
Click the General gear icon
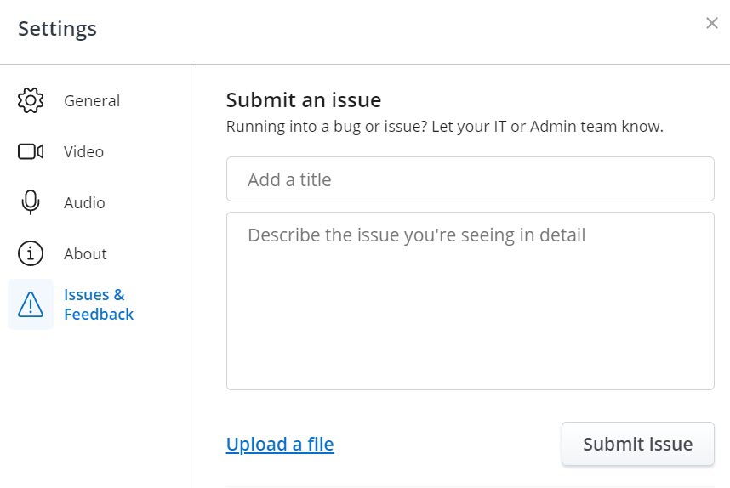click(31, 100)
